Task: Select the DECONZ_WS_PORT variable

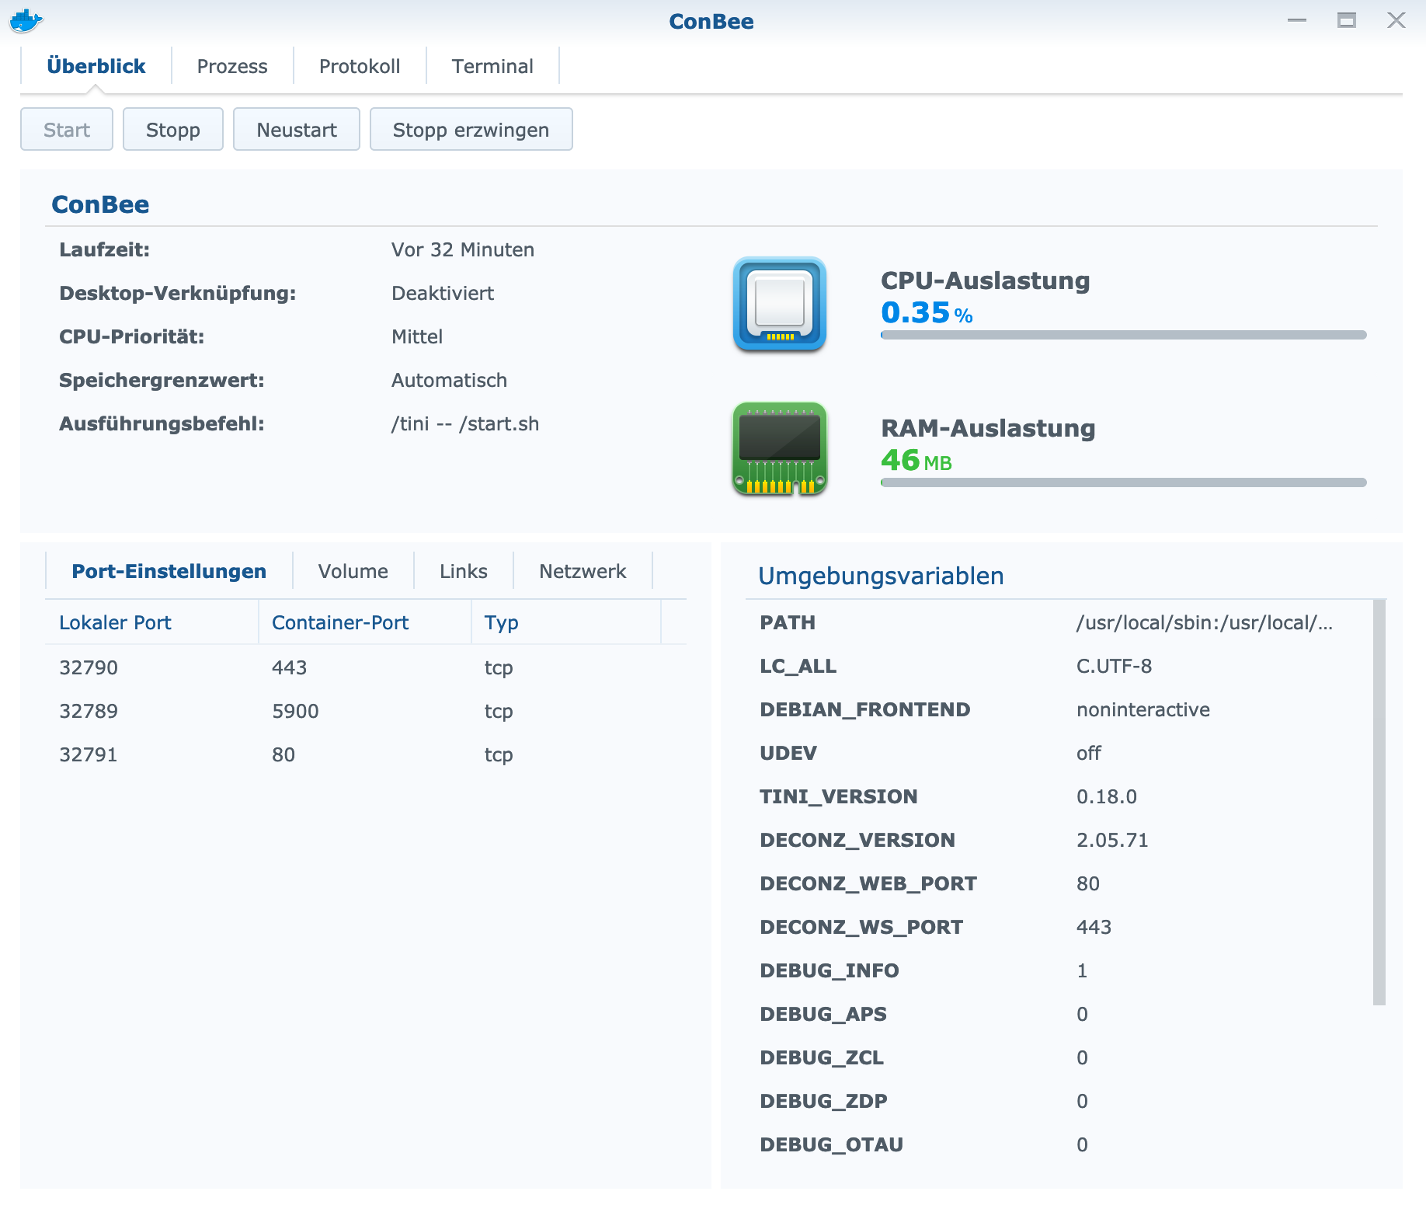Action: click(1059, 927)
